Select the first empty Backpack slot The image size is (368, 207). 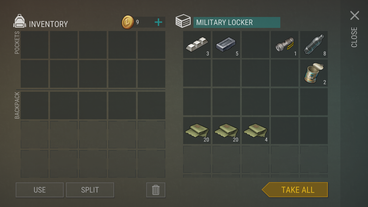coord(34,105)
